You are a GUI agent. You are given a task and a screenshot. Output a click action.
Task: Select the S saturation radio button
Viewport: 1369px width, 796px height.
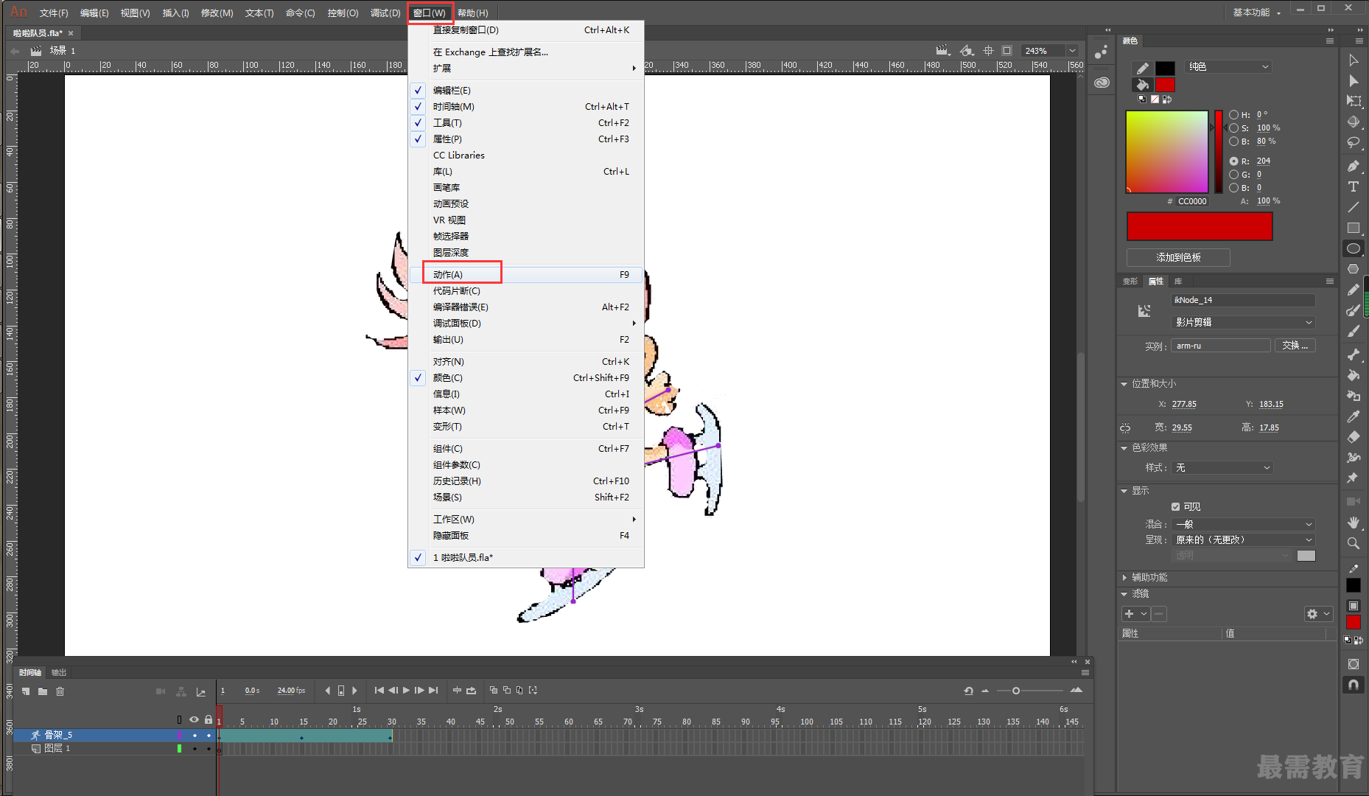(1233, 128)
